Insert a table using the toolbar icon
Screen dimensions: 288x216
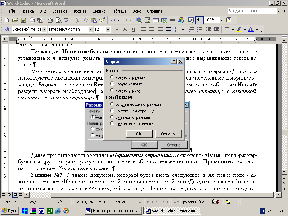click(x=156, y=20)
